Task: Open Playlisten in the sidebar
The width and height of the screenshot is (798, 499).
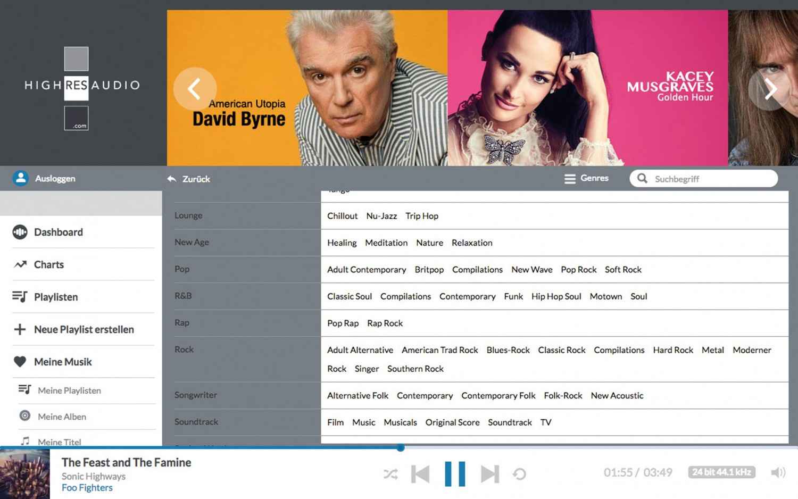Action: 56,297
